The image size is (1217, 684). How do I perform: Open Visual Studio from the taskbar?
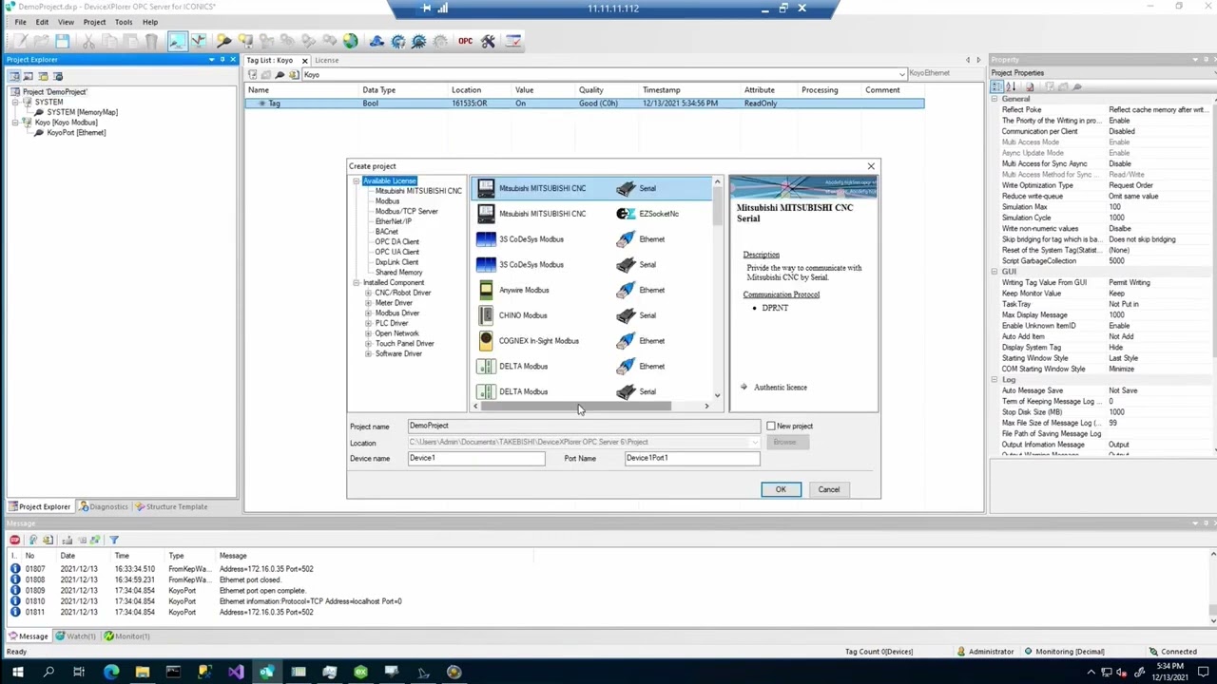(236, 673)
